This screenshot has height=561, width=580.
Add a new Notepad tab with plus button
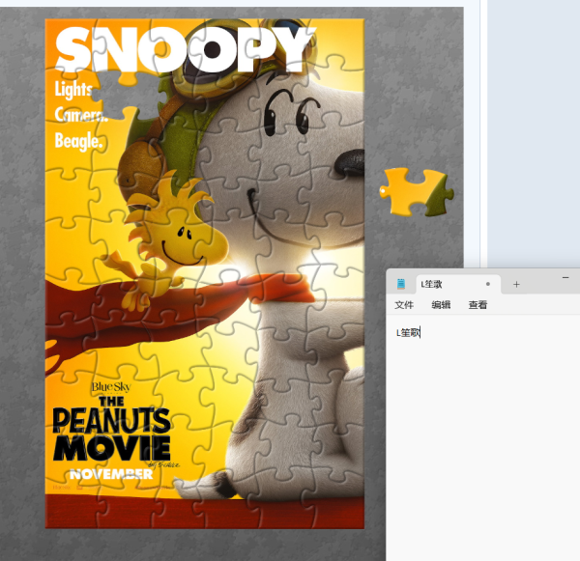(516, 284)
